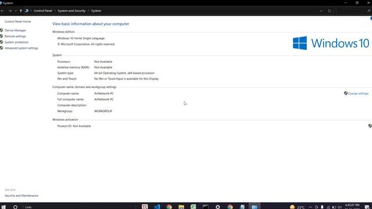Open the Notepad-like icon on taskbar
Viewport: 372px width, 209px height.
tap(242, 207)
